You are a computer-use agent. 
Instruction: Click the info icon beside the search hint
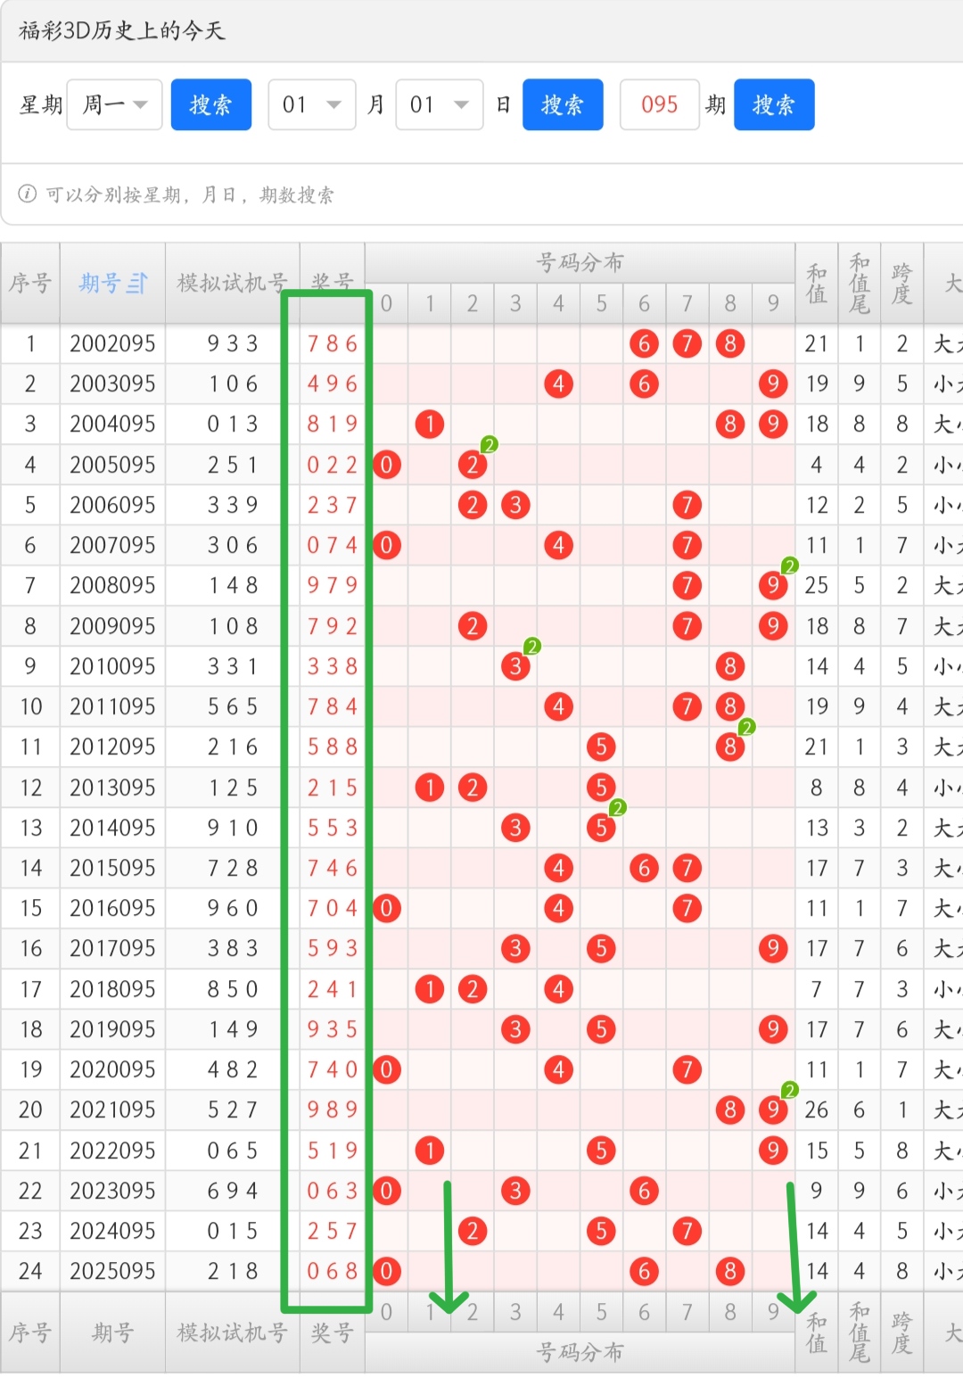click(28, 194)
